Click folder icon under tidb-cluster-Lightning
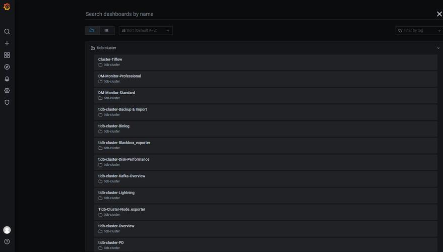 coord(100,198)
